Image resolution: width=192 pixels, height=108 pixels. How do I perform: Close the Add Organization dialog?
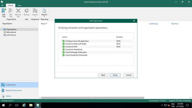tap(134, 21)
